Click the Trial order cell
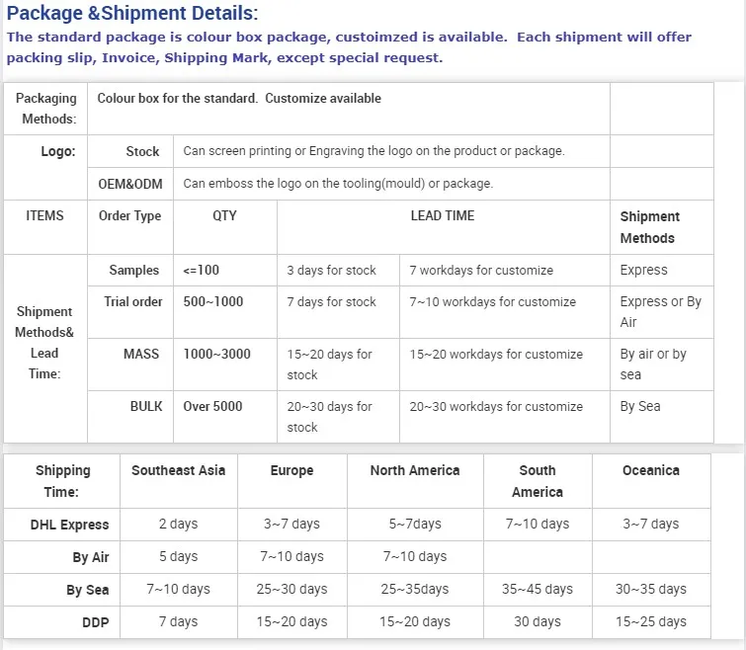Screen dimensions: 746x650 click(x=132, y=301)
